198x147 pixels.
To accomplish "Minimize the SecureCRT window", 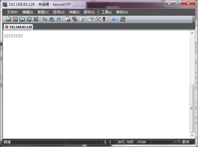I will point(169,3).
